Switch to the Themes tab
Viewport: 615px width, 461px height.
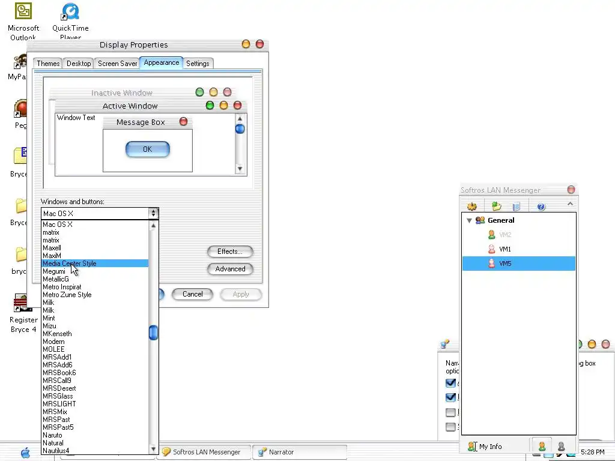coord(48,64)
